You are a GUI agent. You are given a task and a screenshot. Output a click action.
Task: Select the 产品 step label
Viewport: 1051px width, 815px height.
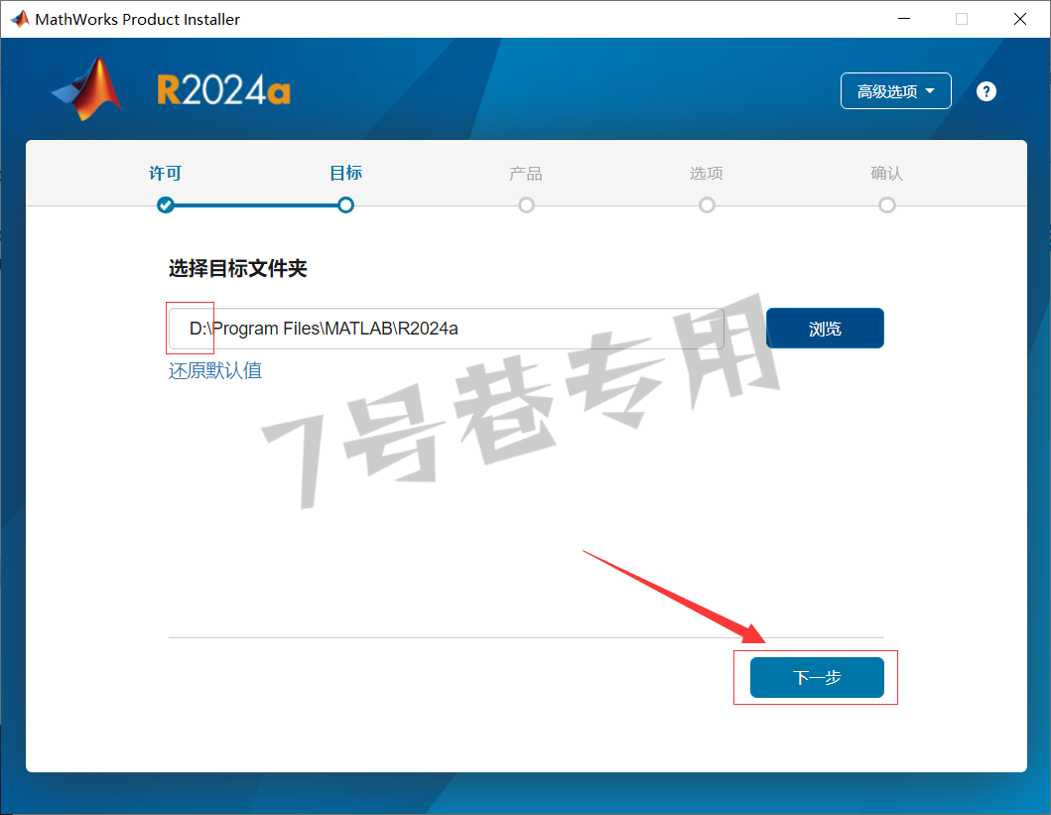[526, 174]
